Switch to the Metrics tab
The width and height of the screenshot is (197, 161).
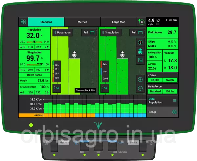[x=82, y=22]
